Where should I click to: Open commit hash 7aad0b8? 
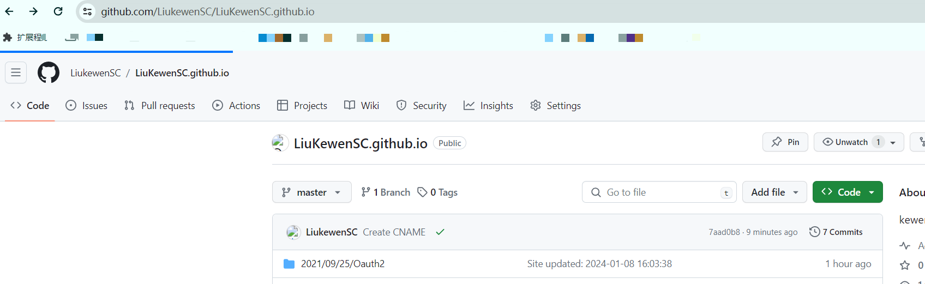coord(724,232)
